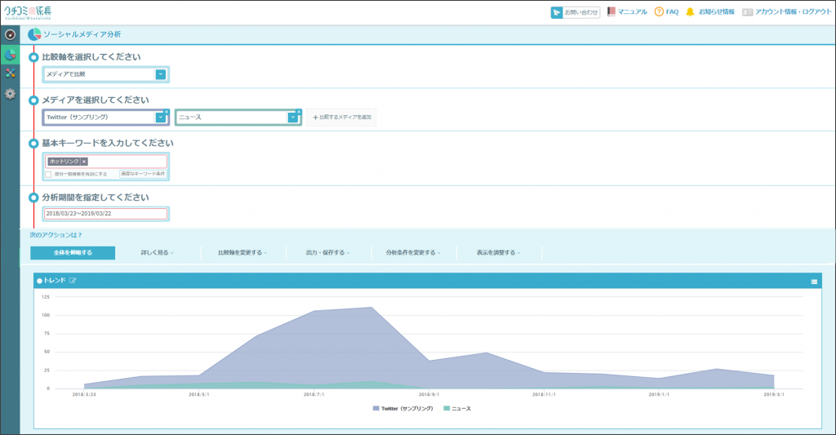Image resolution: width=836 pixels, height=435 pixels.
Task: Open 高度なキーワード条件 button
Action: pyautogui.click(x=143, y=174)
